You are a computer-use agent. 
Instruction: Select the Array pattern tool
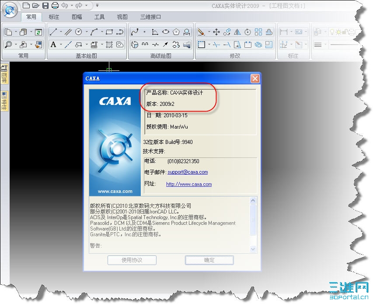[258, 31]
